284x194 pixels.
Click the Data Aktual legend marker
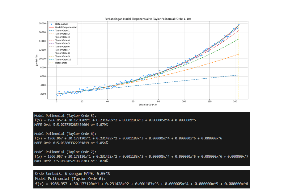point(51,24)
